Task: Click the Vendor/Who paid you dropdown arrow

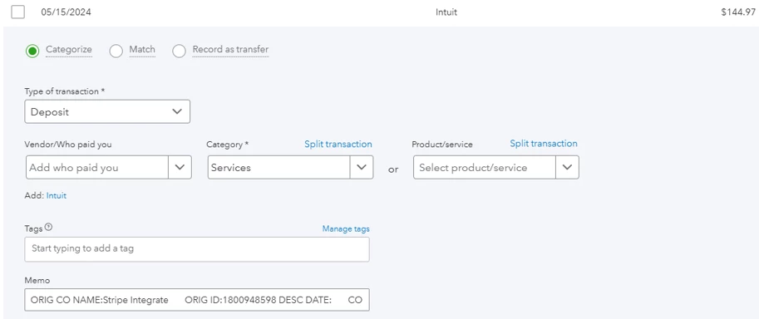Action: click(x=180, y=168)
